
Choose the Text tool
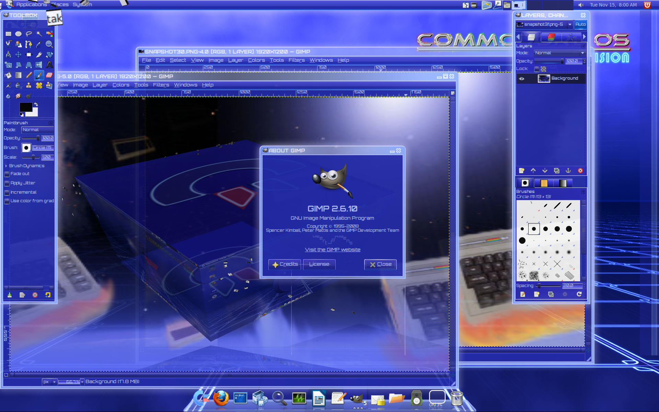pos(50,65)
